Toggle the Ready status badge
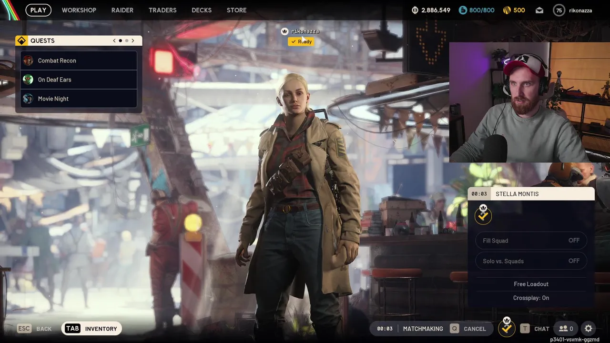610x343 pixels. point(301,41)
